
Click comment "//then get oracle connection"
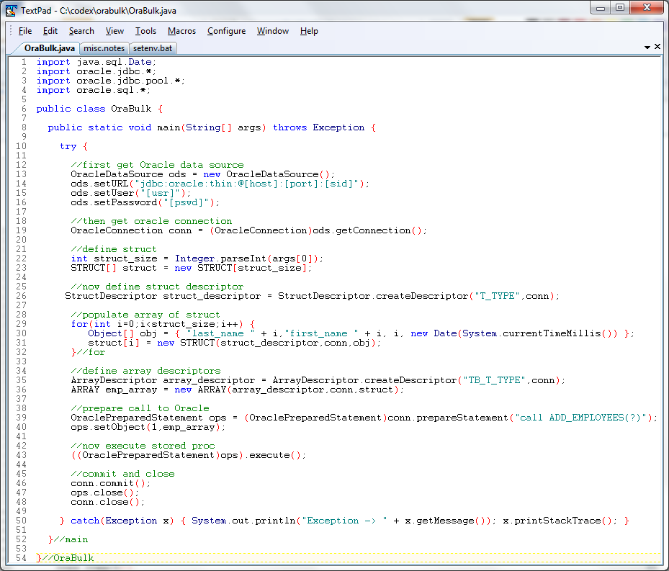tap(151, 222)
